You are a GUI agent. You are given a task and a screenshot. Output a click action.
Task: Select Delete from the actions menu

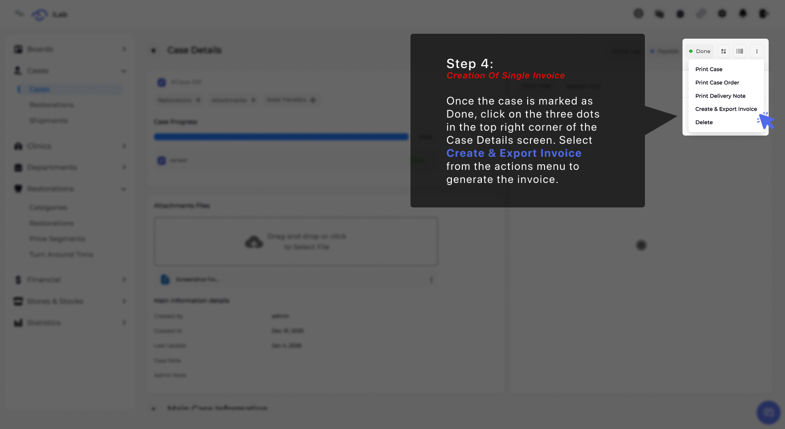[x=704, y=122]
